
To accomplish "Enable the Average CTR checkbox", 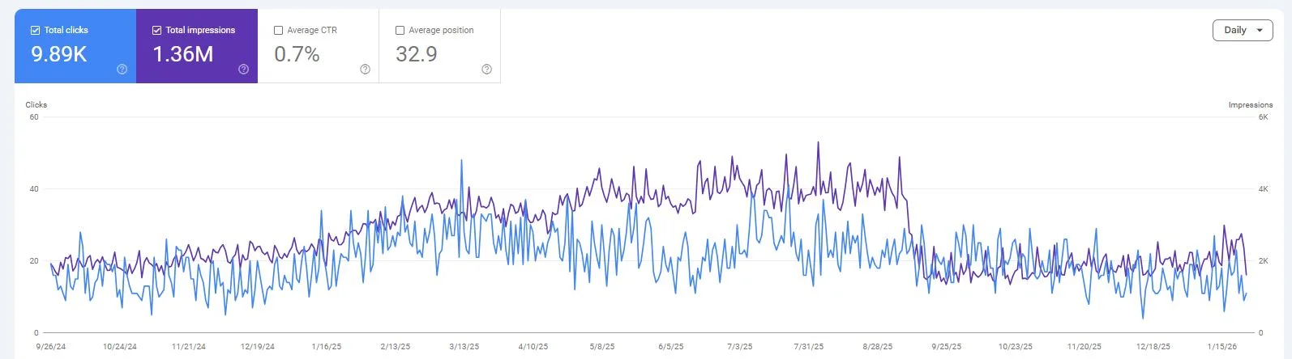I will click(x=278, y=31).
